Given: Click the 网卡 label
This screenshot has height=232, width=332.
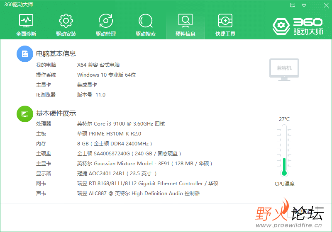Looking at the screenshot, I should pos(41,184).
